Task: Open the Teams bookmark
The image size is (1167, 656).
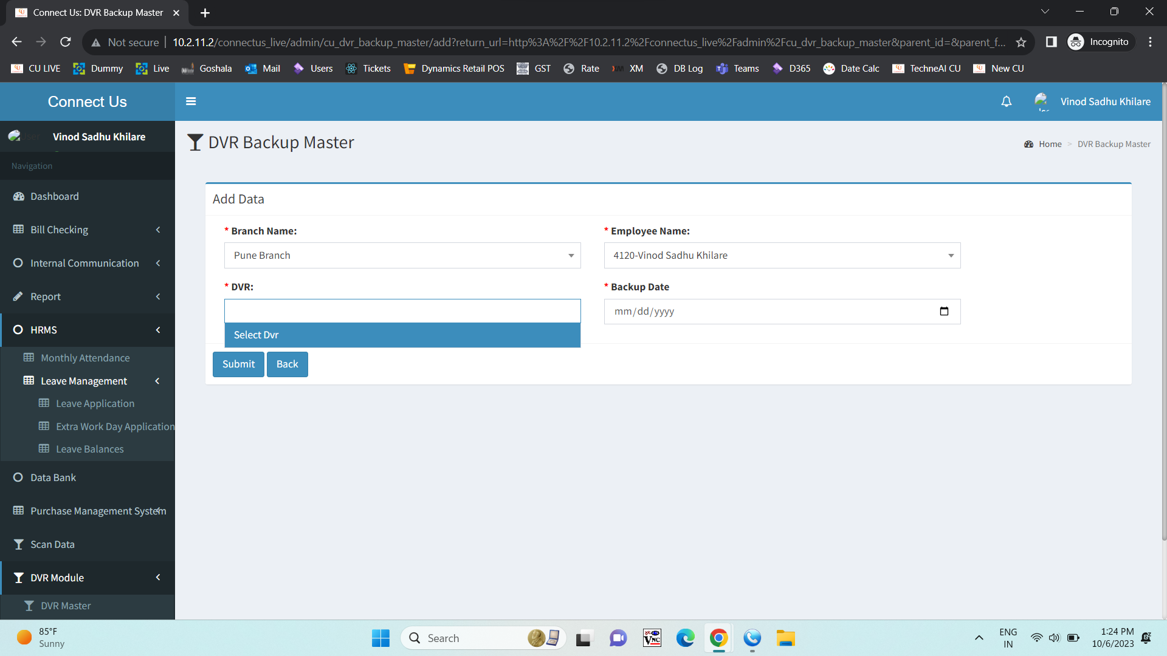Action: coord(738,69)
